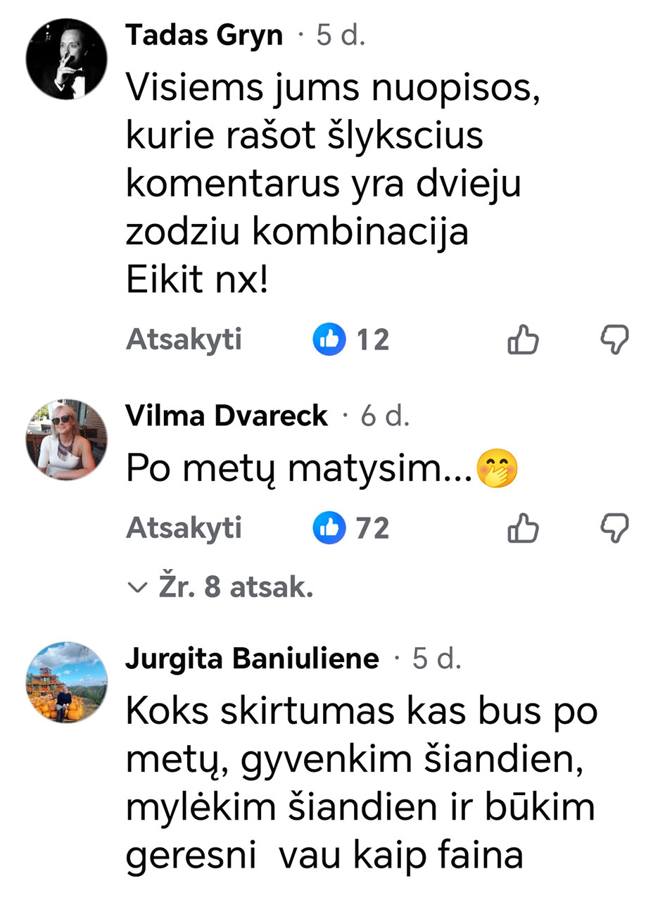Image resolution: width=665 pixels, height=900 pixels.
Task: Tap the face-with-hand emoji in Vilma's comment
Action: pyautogui.click(x=497, y=470)
